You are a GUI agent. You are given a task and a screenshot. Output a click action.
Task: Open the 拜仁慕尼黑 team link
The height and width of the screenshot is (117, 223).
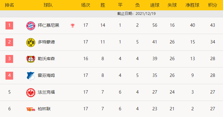coord(48,25)
